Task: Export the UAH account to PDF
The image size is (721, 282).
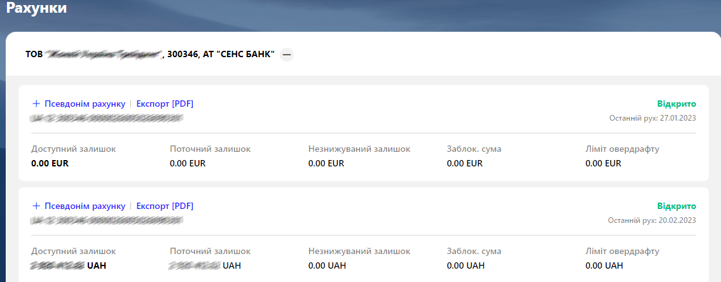Action: (165, 206)
